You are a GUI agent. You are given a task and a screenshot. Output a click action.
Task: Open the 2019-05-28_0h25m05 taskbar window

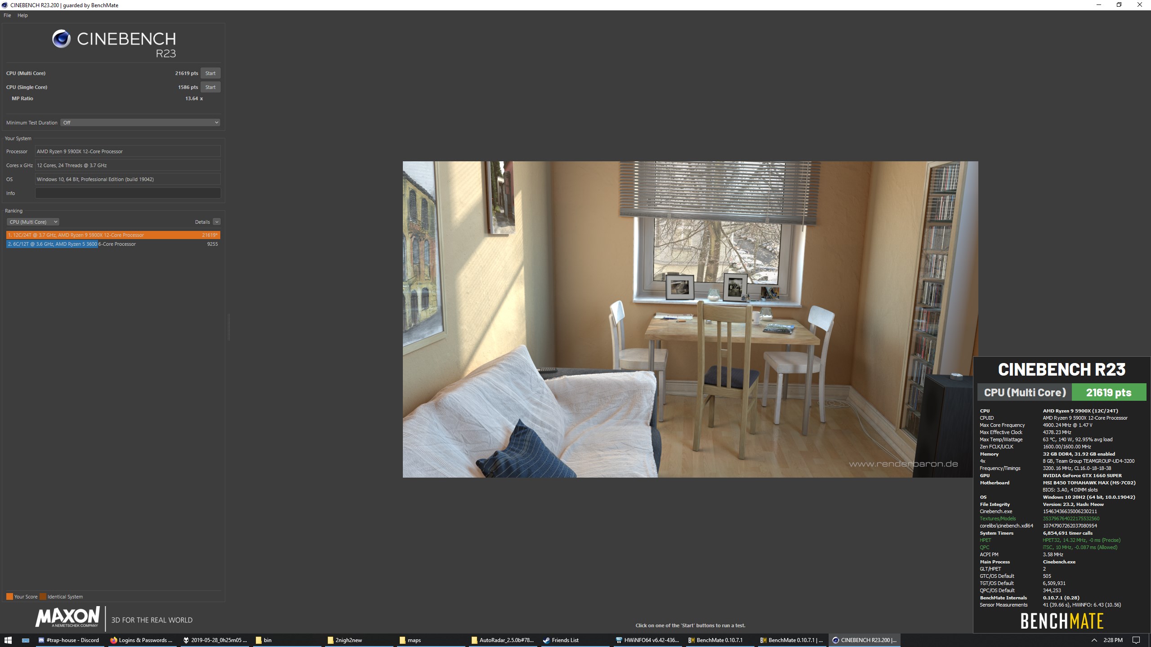pyautogui.click(x=215, y=640)
